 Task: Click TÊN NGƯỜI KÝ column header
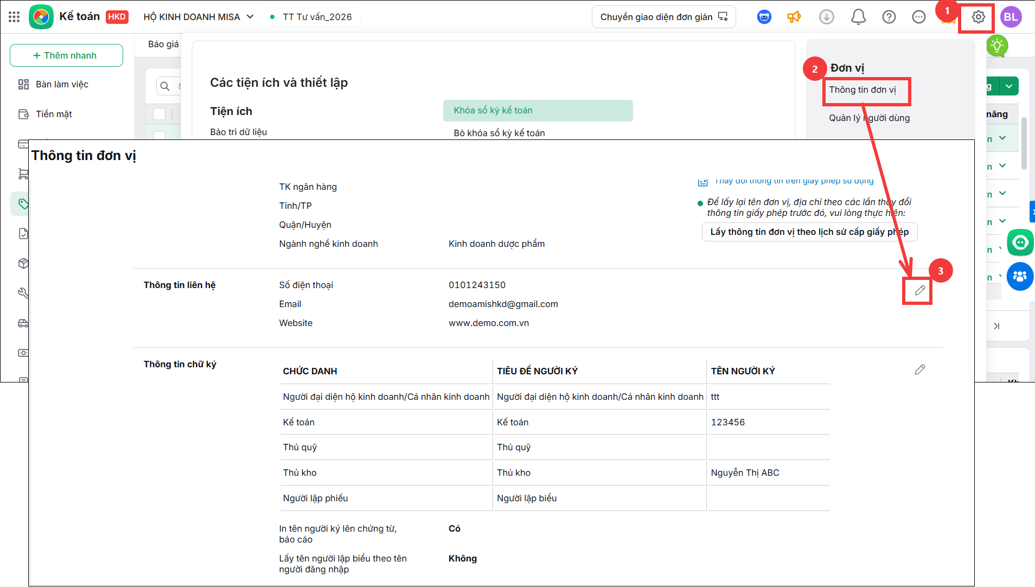tap(743, 371)
